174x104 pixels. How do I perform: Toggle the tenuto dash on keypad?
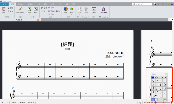[x=165, y=81]
